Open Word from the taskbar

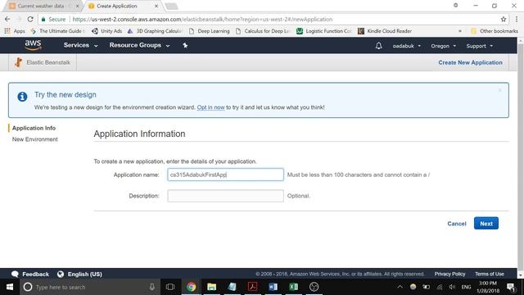pos(273,287)
